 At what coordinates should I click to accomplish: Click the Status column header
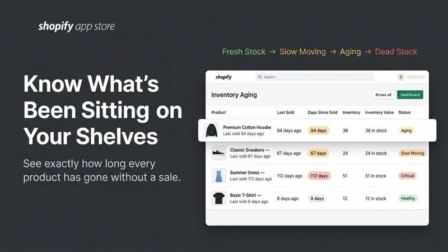pyautogui.click(x=404, y=113)
